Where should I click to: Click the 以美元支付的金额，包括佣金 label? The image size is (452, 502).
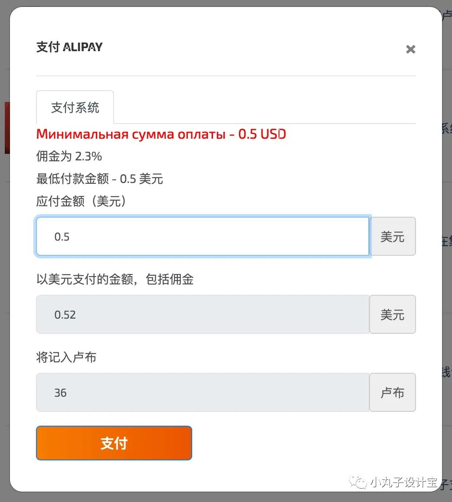115,279
